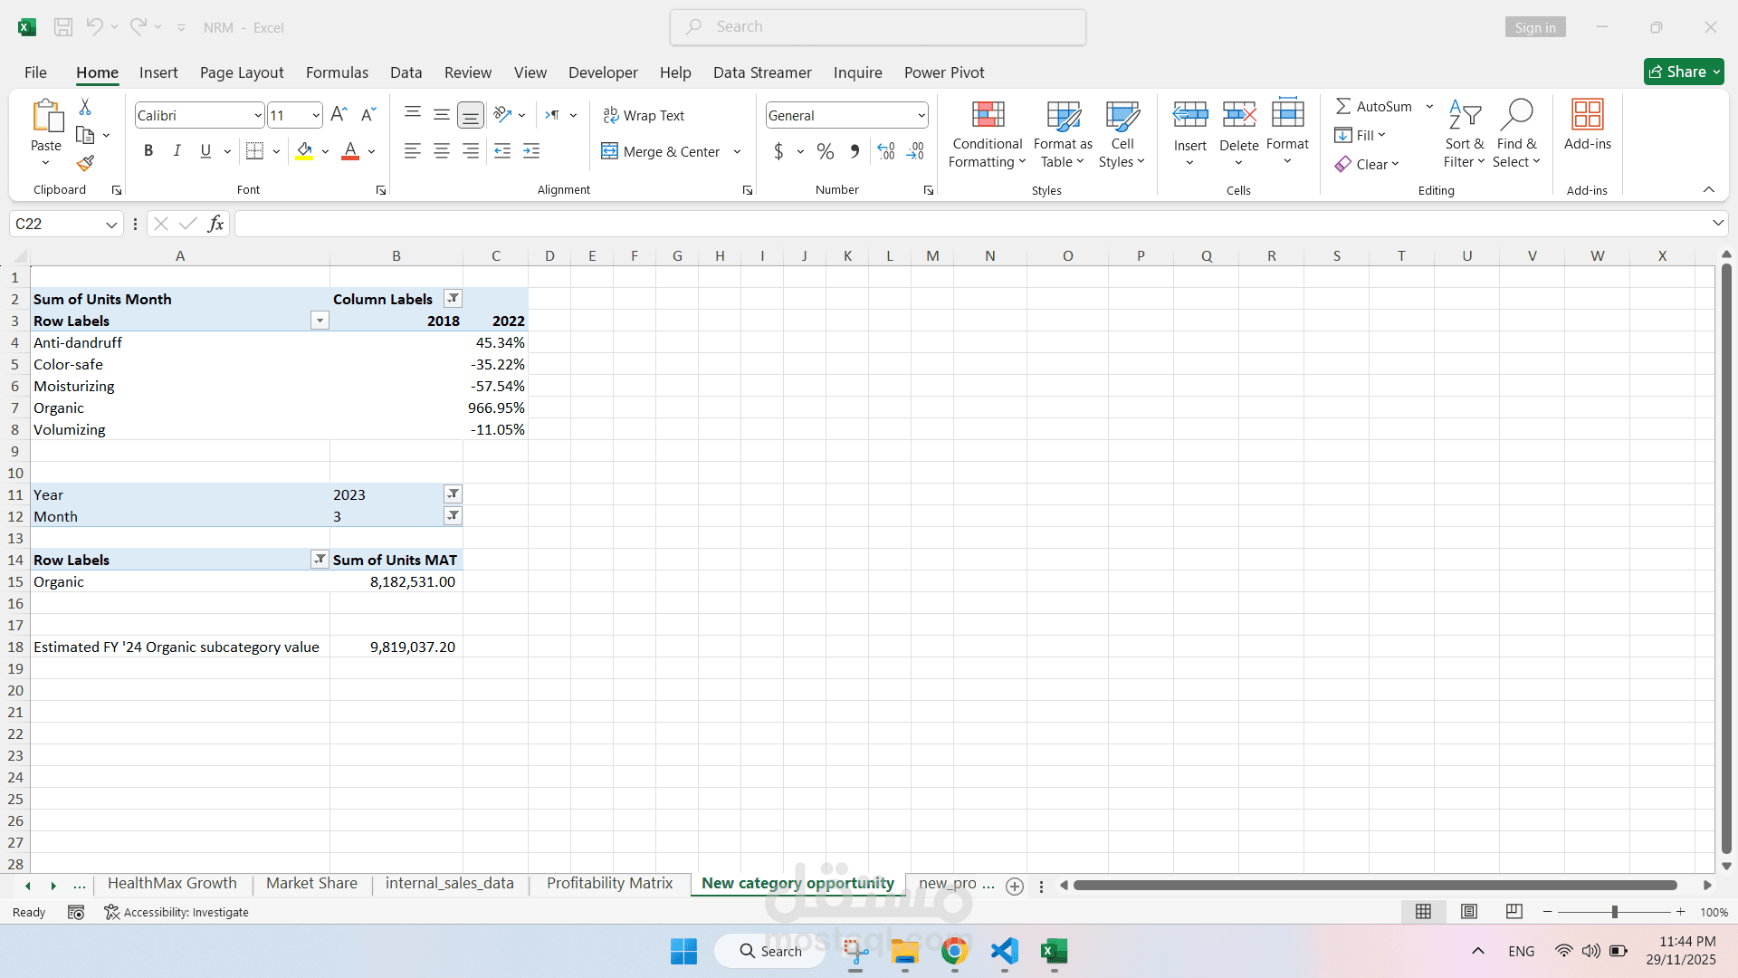Click the Sign in button

pos(1534,27)
